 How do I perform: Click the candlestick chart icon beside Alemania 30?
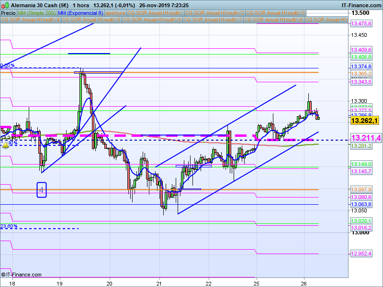point(5,5)
